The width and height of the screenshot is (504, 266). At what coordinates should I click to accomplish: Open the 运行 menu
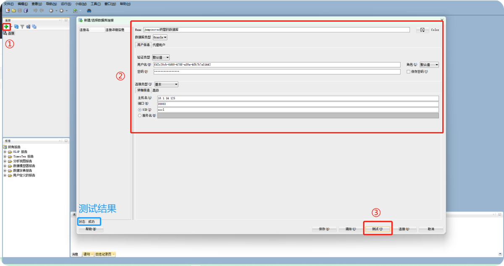click(x=66, y=4)
